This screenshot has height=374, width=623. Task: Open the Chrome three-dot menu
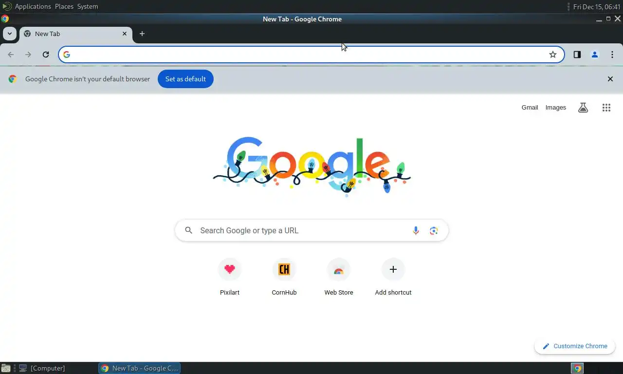click(x=612, y=55)
